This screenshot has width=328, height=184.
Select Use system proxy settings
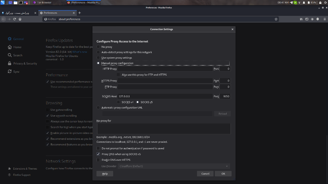(x=98, y=58)
